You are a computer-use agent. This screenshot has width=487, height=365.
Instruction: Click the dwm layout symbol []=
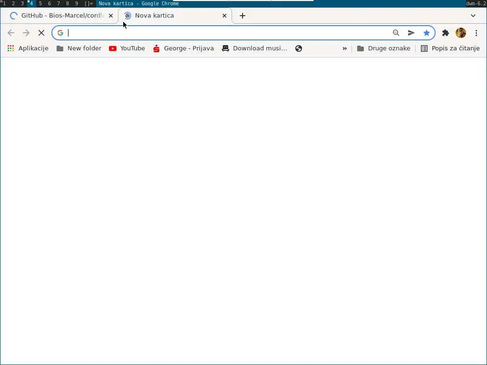pyautogui.click(x=89, y=4)
